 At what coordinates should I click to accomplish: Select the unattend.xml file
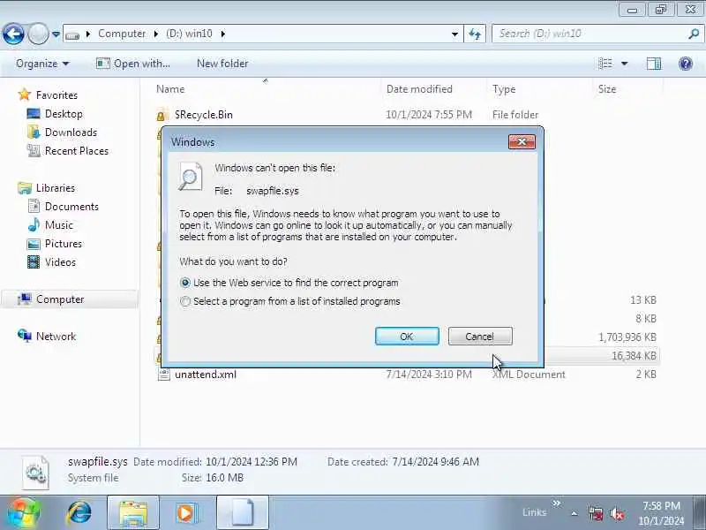click(x=405, y=375)
